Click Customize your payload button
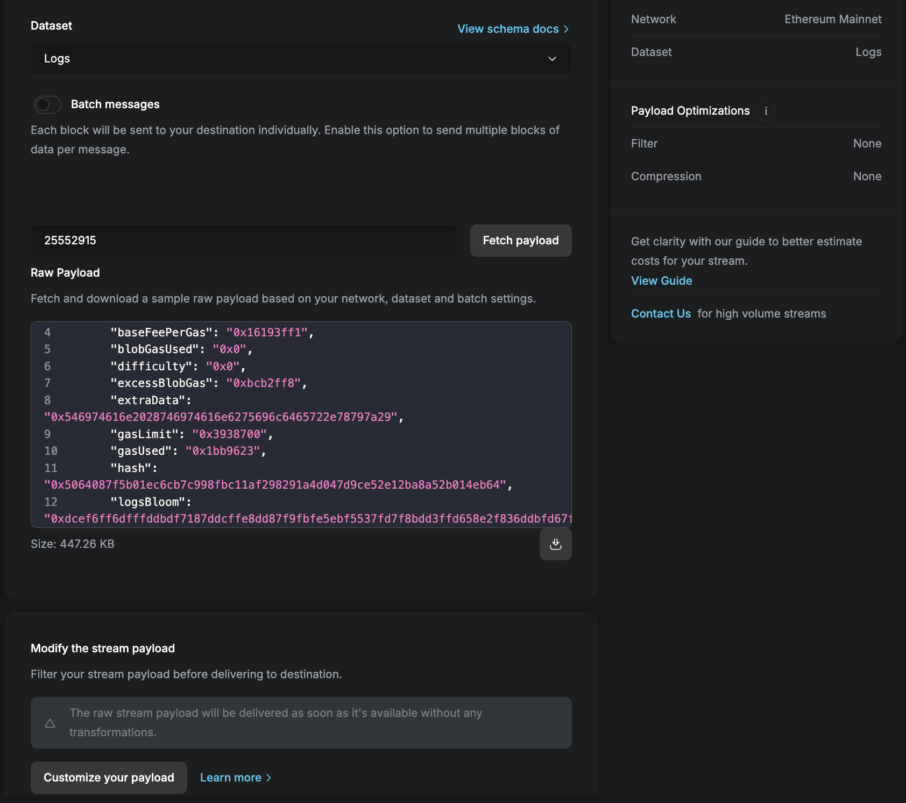The height and width of the screenshot is (803, 906). coord(109,778)
